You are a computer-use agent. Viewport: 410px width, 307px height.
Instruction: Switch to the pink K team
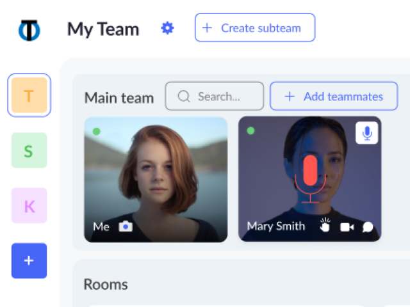click(x=29, y=206)
